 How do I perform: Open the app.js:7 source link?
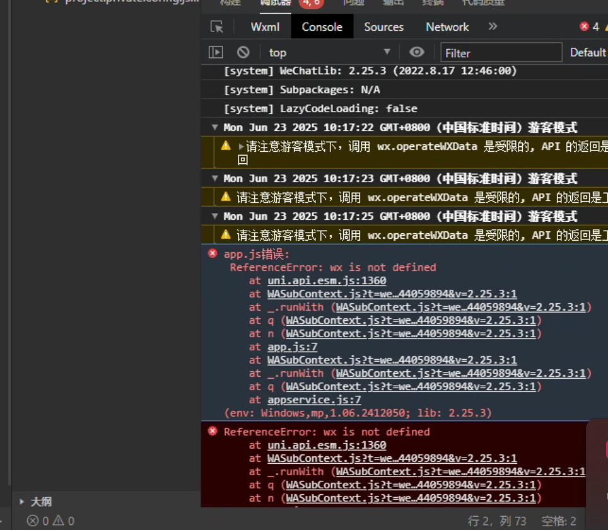click(293, 347)
